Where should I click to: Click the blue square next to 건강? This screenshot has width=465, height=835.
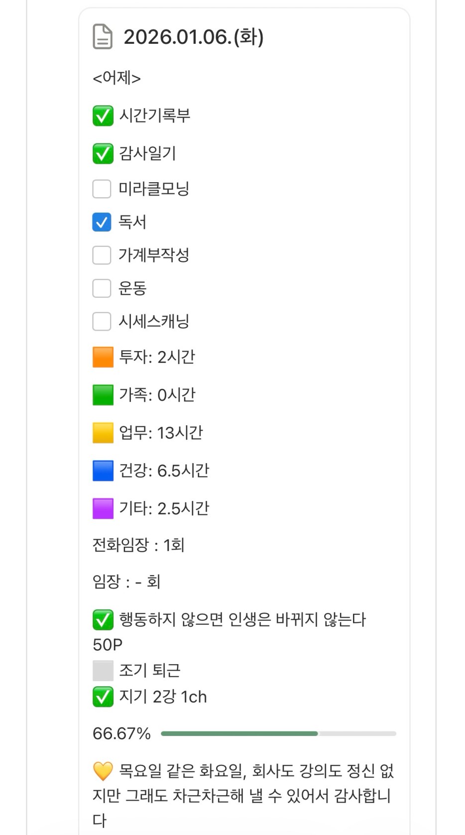pos(103,471)
